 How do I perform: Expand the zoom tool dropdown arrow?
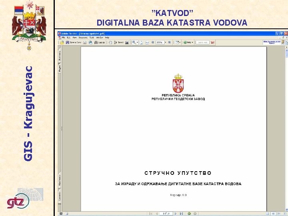click(x=137, y=42)
